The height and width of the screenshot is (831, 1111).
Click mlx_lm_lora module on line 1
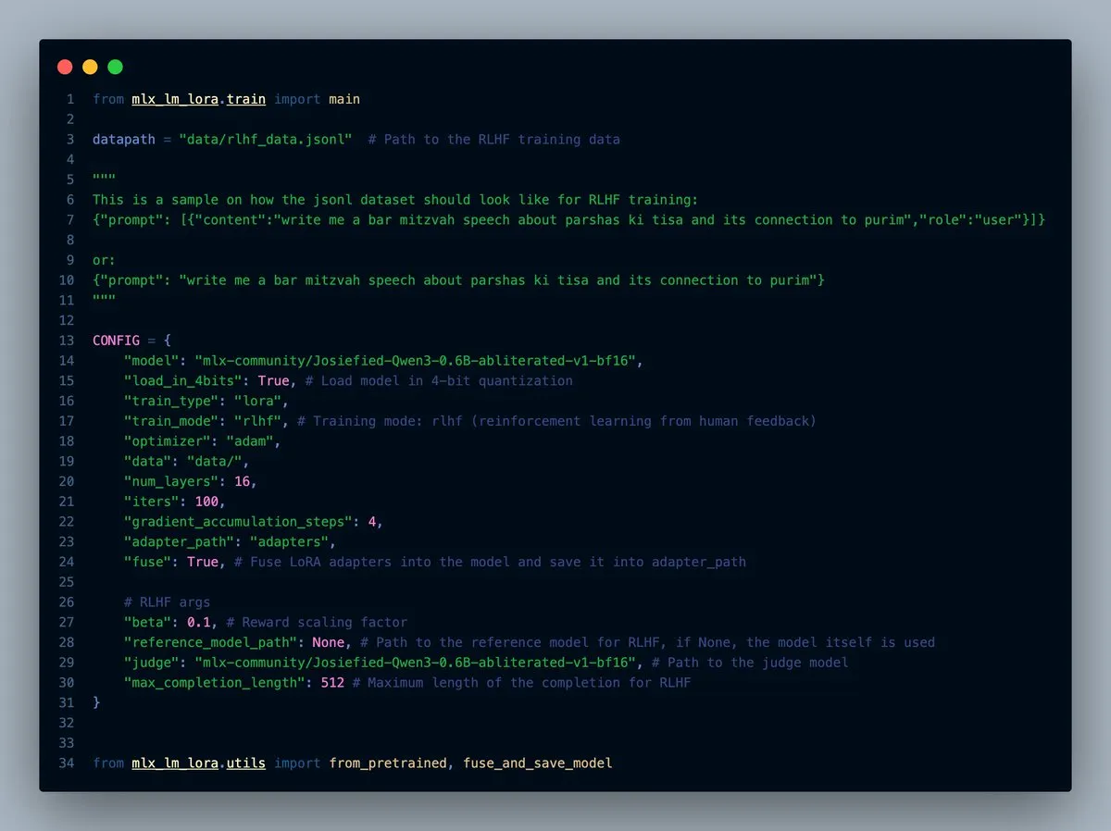(175, 99)
